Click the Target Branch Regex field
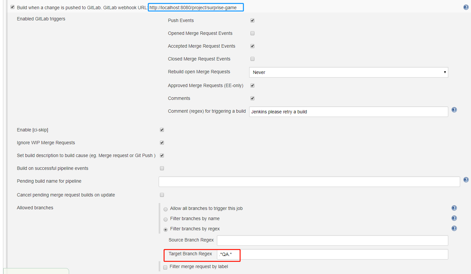Viewport: 471px width, 274px height. 332,254
